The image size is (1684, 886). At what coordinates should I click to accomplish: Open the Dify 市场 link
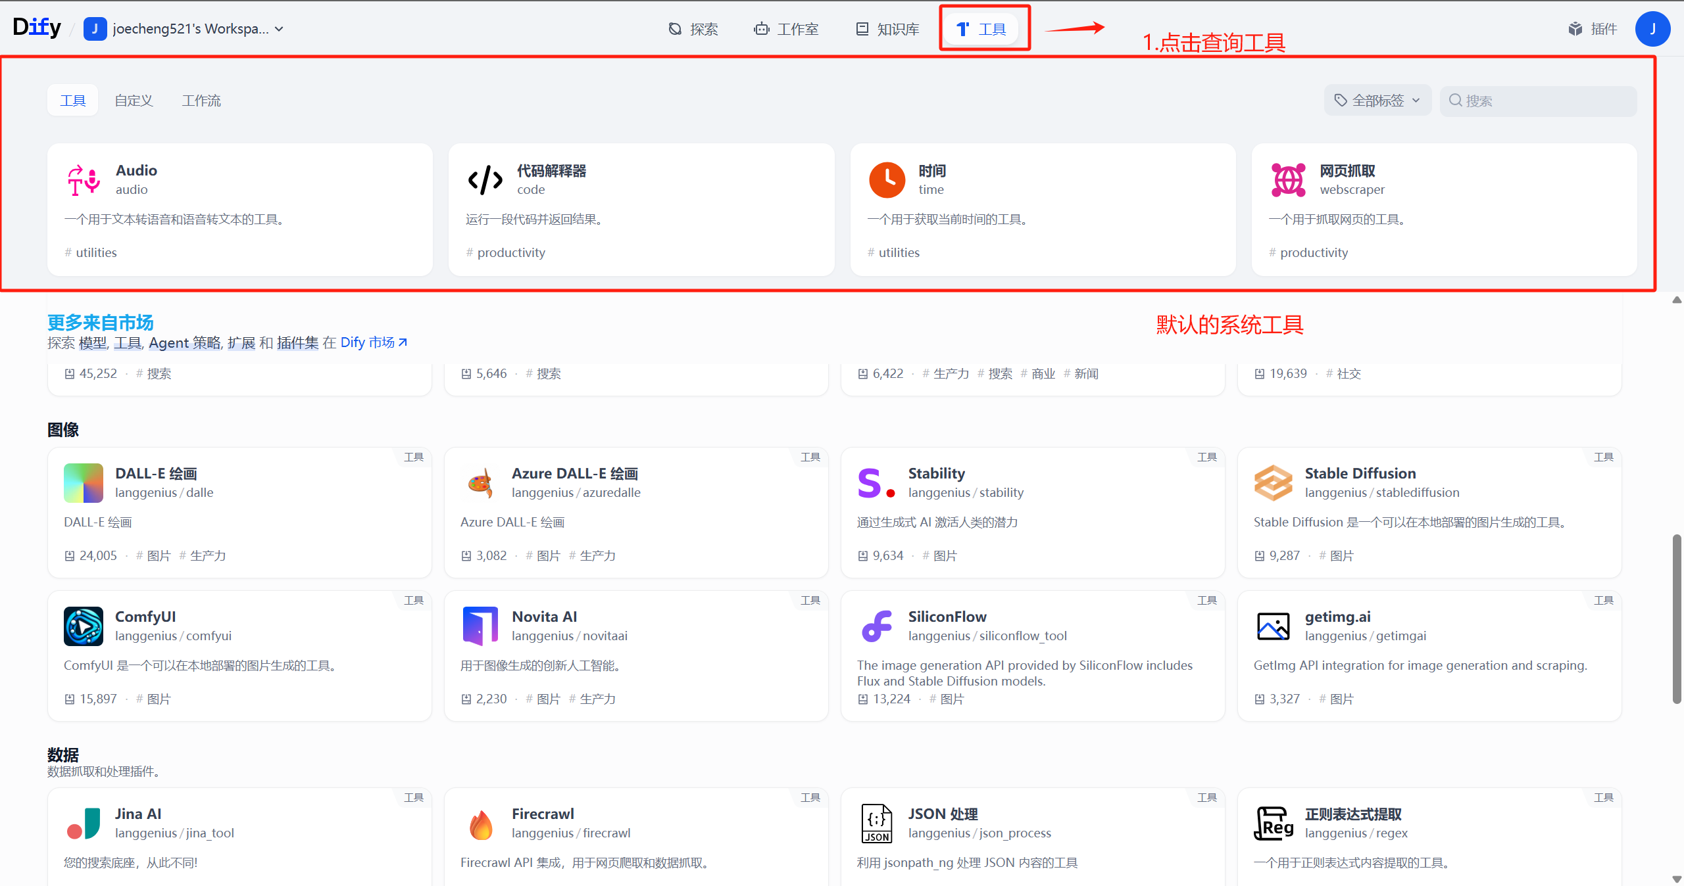click(x=374, y=342)
